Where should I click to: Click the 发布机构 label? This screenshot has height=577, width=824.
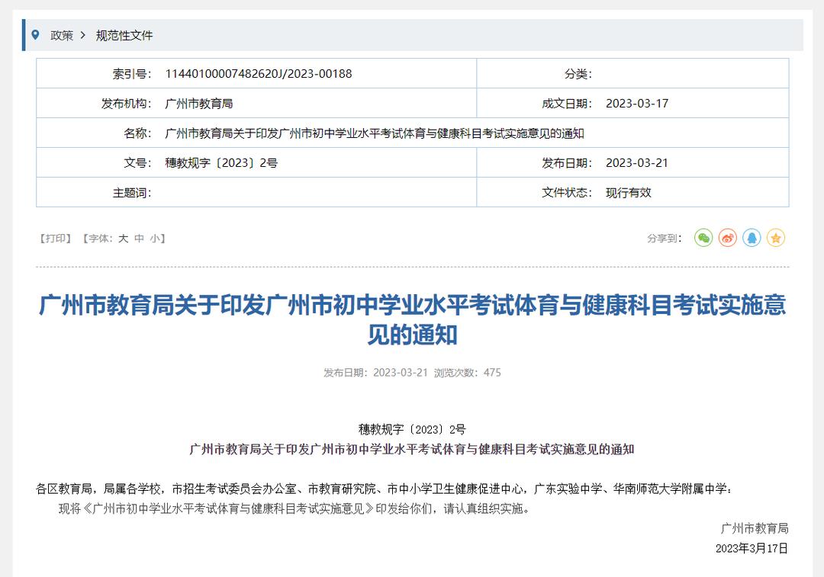[126, 104]
